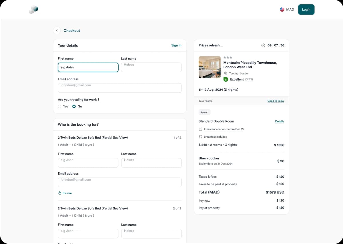
Task: Click Email address field in Your details
Action: pos(119,88)
